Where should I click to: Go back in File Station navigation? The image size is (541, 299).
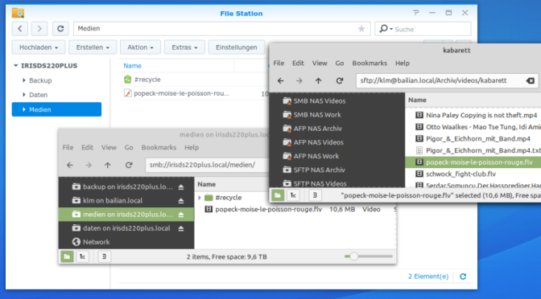tap(20, 29)
